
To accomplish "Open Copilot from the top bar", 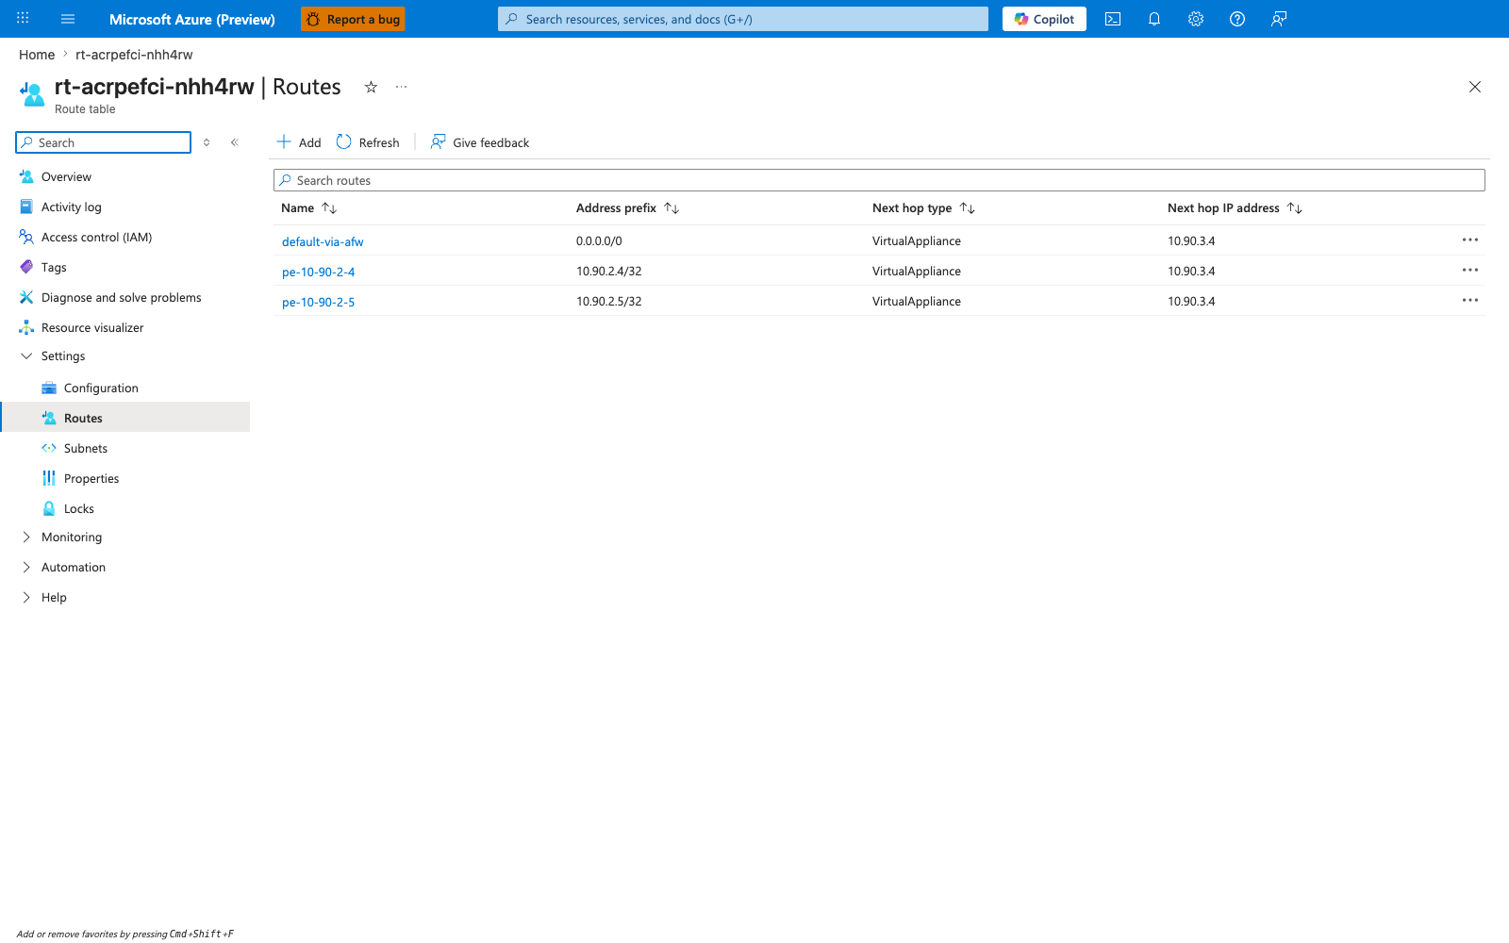I will click(1044, 19).
